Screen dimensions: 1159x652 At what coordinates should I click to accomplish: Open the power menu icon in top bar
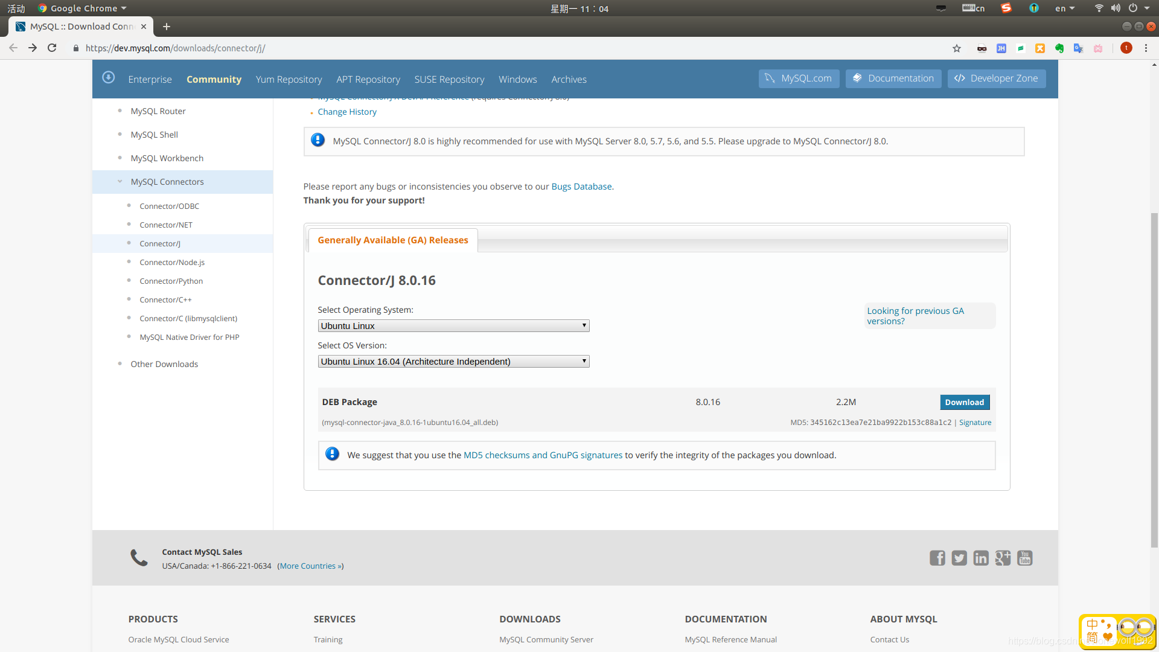[x=1133, y=8]
